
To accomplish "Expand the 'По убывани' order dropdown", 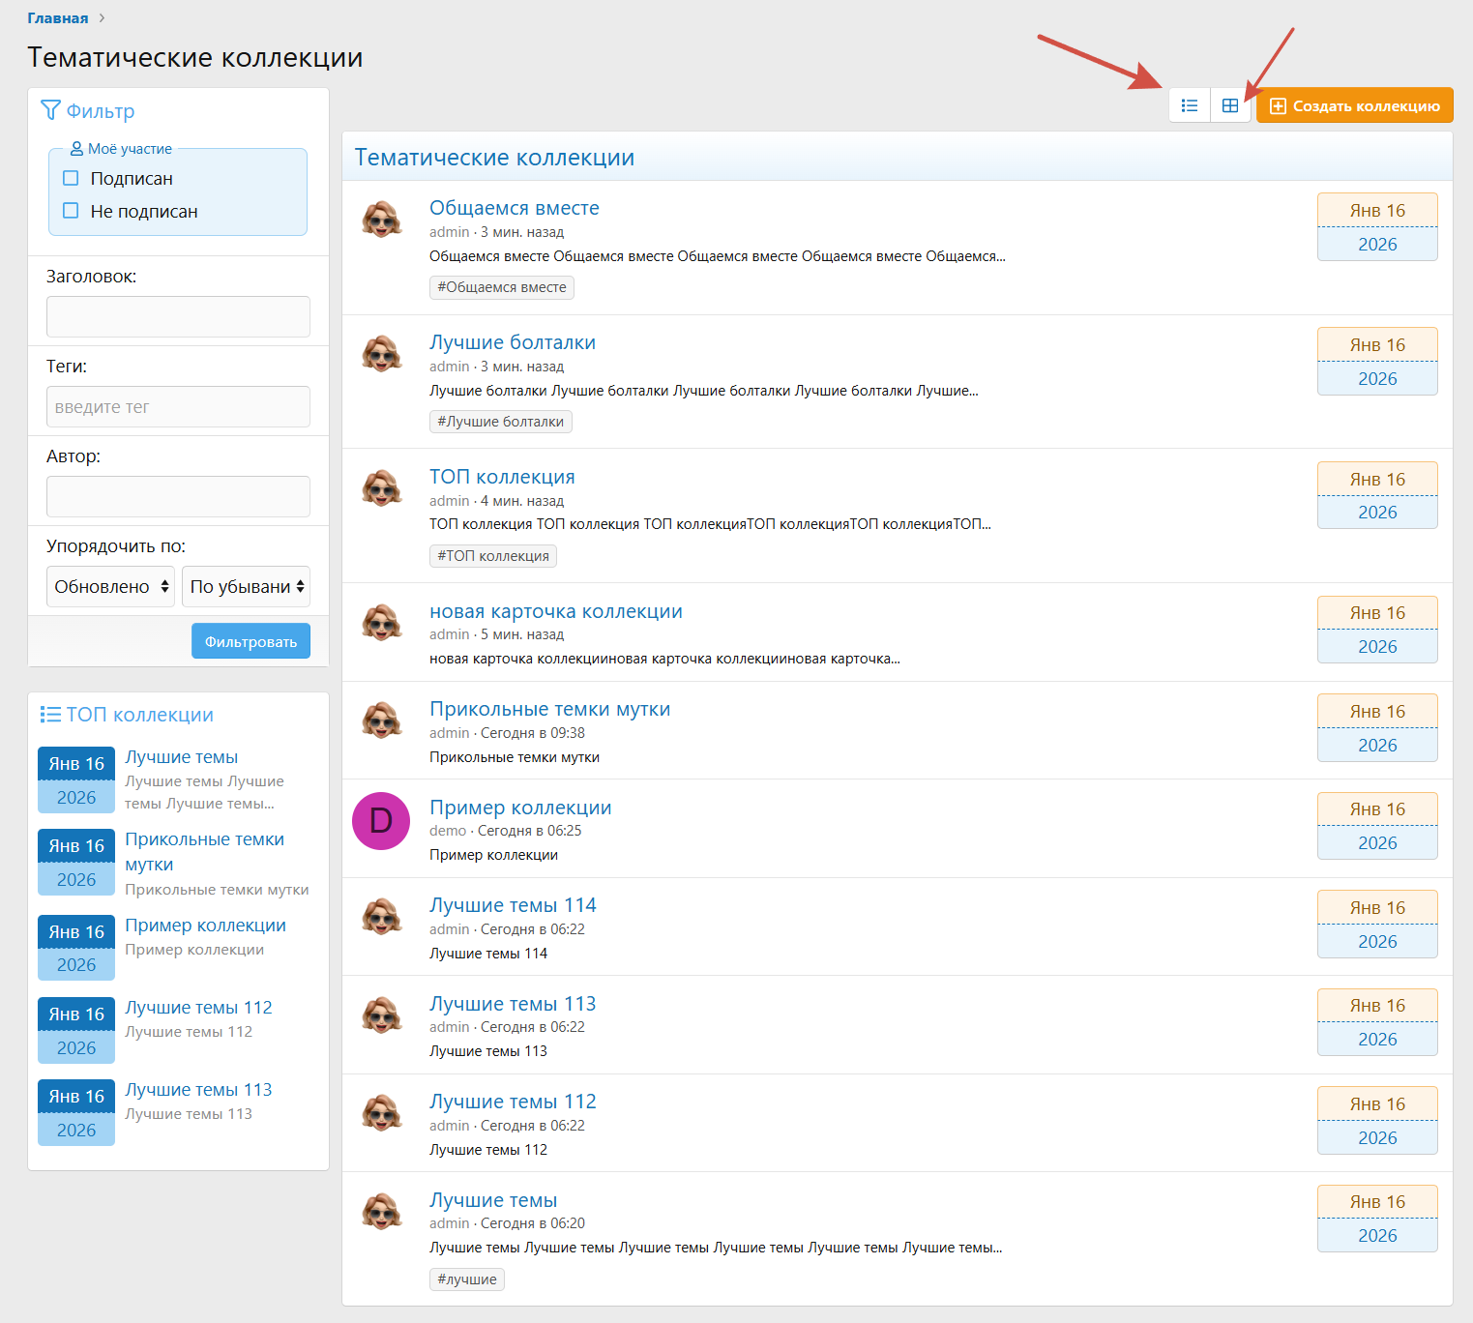I will [246, 587].
